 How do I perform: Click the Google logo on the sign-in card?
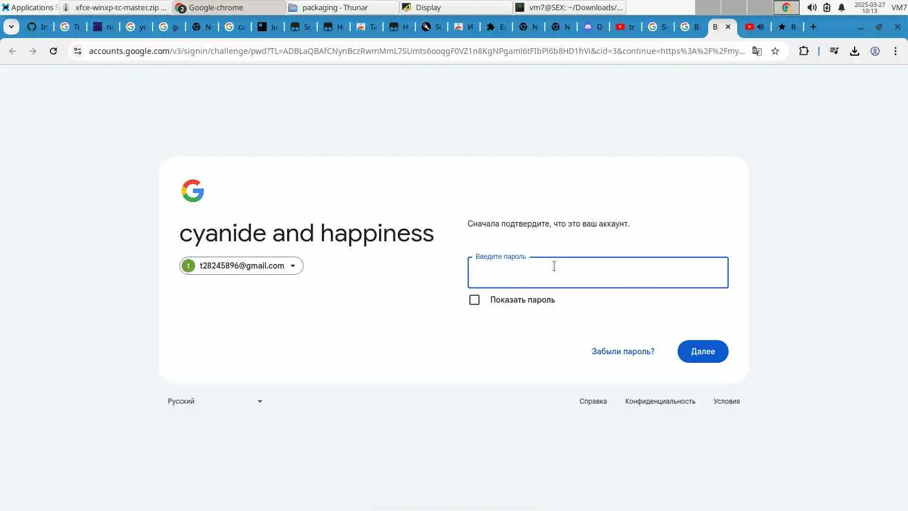[x=193, y=191]
